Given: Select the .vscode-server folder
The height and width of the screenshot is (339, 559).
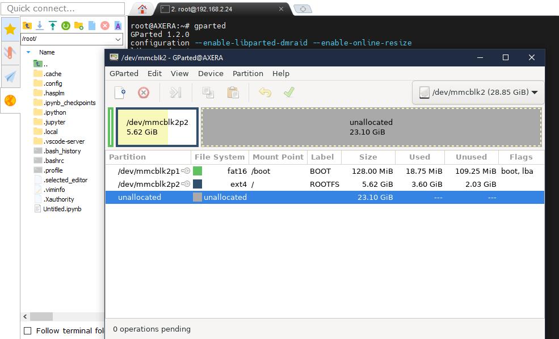Looking at the screenshot, I should (59, 141).
